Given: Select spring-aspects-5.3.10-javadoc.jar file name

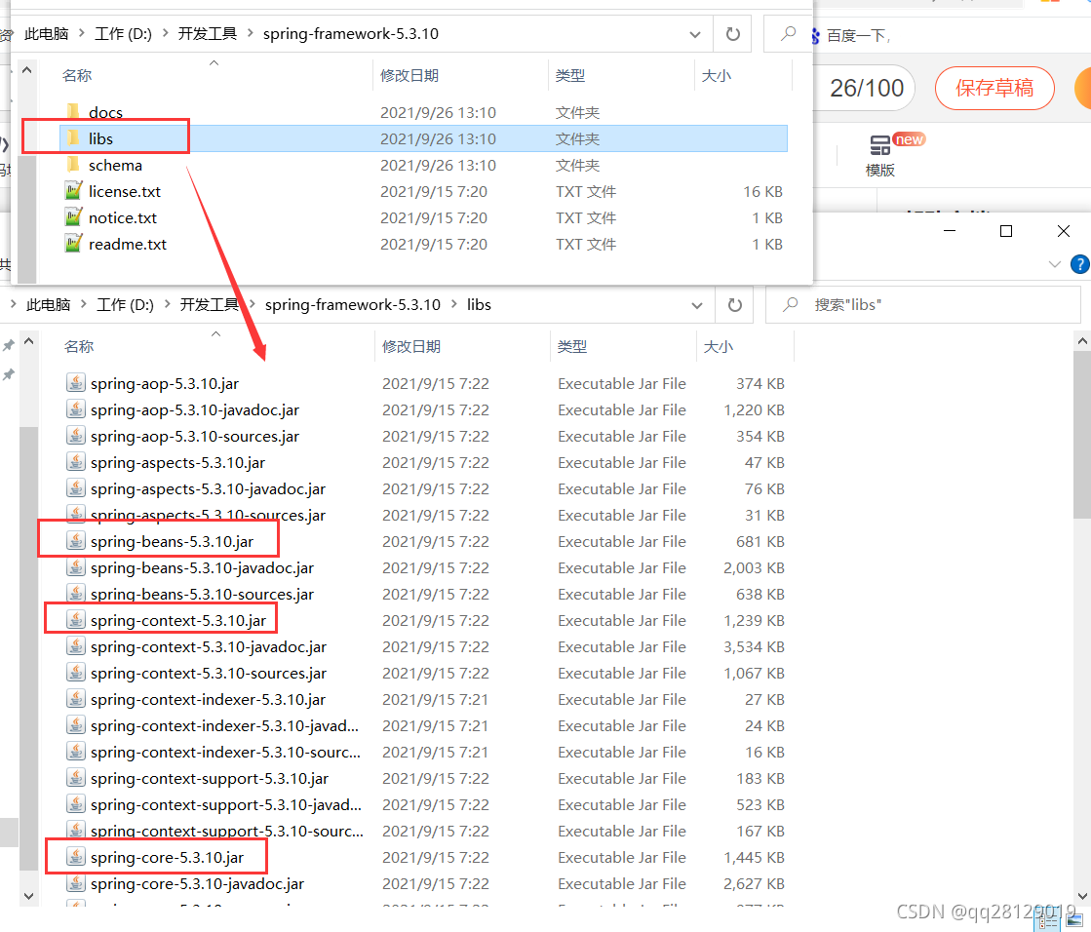Looking at the screenshot, I should (x=208, y=489).
